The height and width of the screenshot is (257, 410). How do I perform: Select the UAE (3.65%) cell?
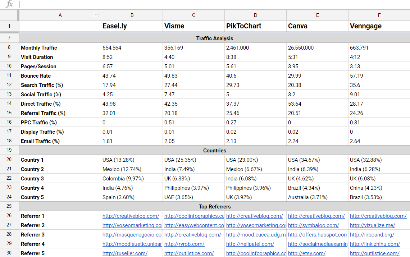(194, 197)
